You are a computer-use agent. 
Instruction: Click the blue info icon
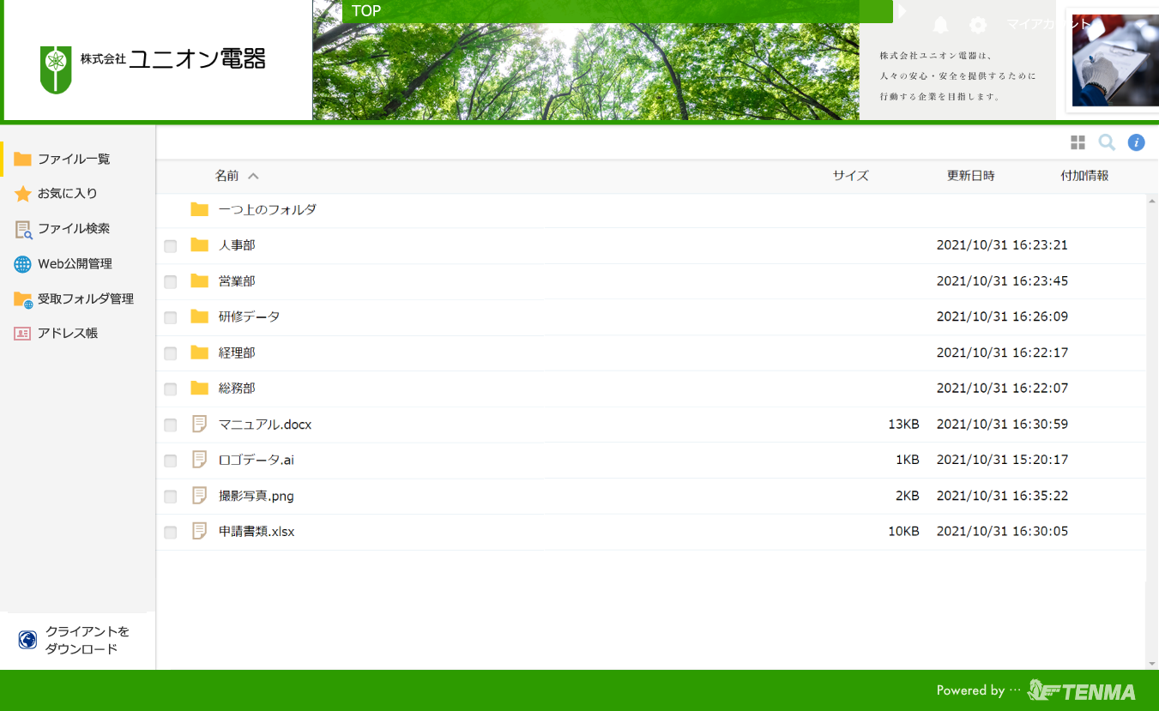pyautogui.click(x=1136, y=142)
